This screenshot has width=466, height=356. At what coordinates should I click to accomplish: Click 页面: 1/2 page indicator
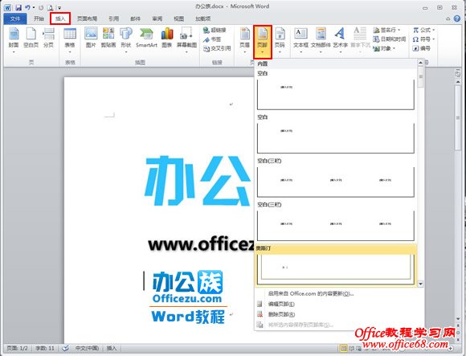[17, 348]
